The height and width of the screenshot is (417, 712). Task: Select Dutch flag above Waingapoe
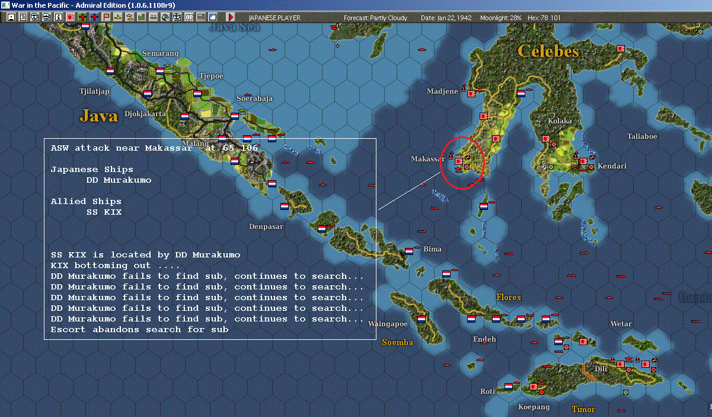point(422,319)
